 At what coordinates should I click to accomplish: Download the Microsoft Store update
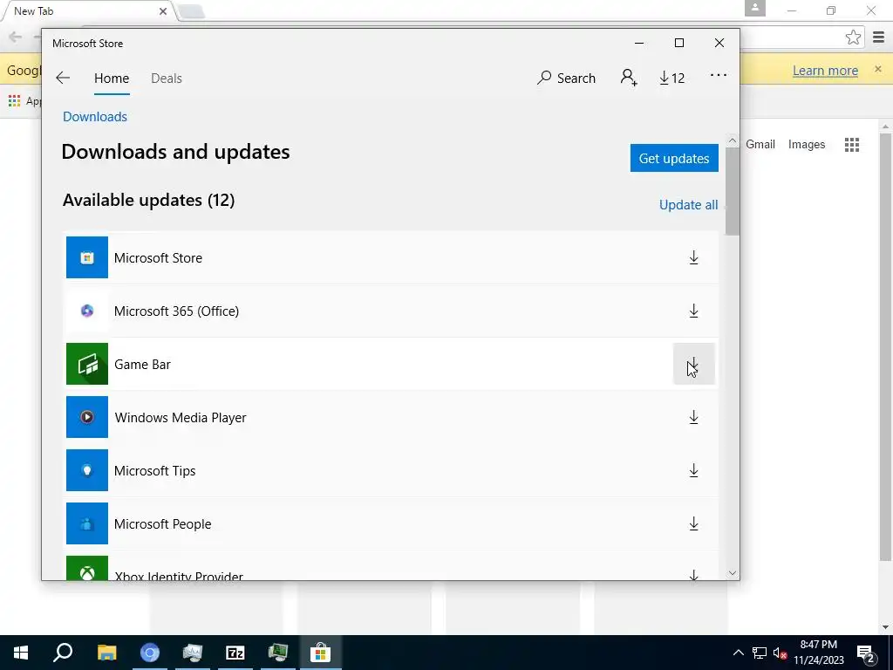(x=693, y=257)
